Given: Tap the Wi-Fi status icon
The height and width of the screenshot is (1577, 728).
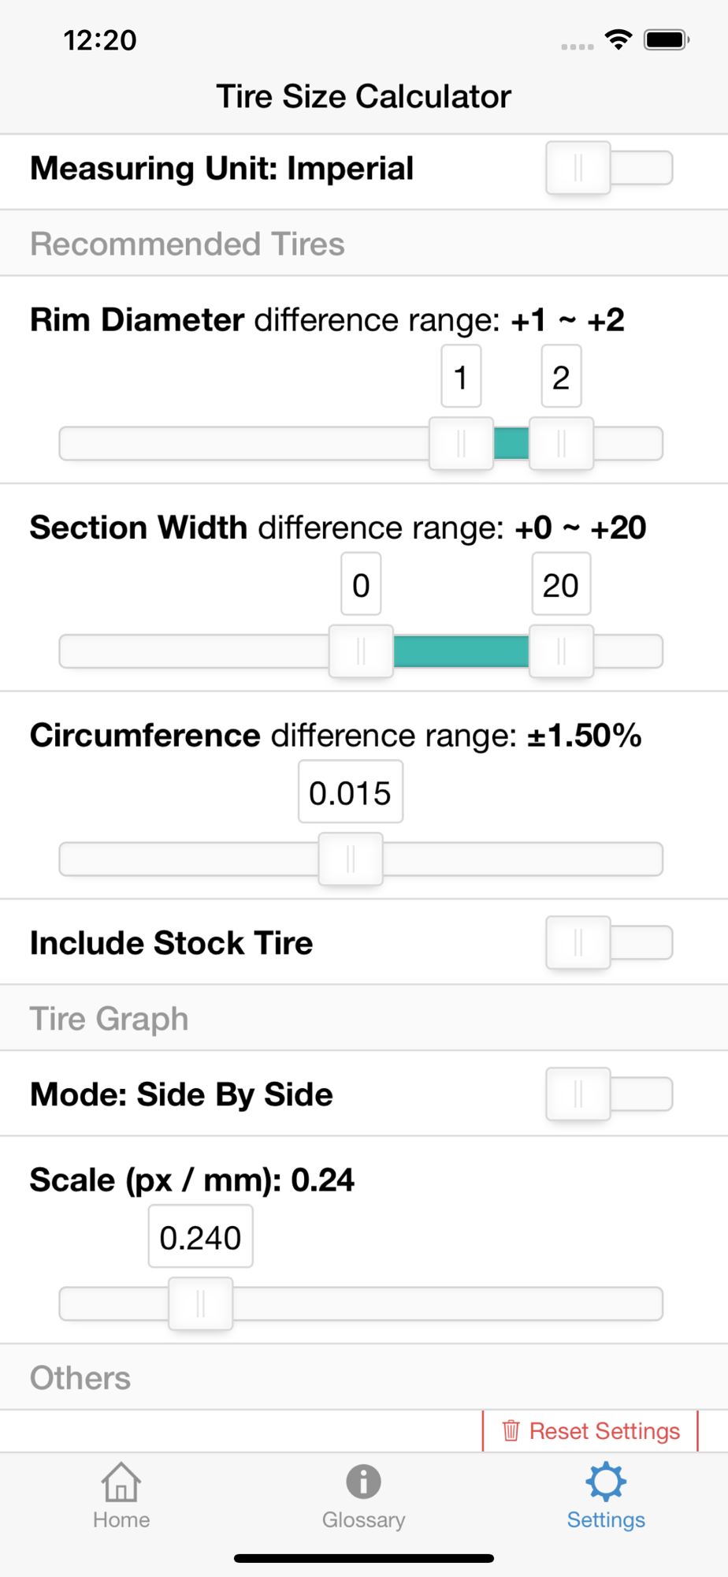Looking at the screenshot, I should [618, 39].
